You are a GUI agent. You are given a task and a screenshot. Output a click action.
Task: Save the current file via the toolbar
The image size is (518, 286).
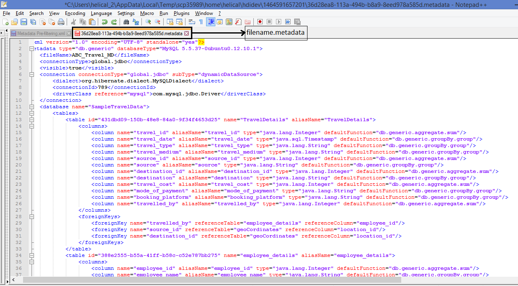click(23, 21)
